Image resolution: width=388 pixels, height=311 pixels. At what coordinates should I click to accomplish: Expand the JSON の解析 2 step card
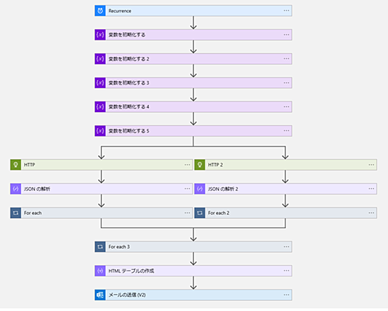point(285,189)
